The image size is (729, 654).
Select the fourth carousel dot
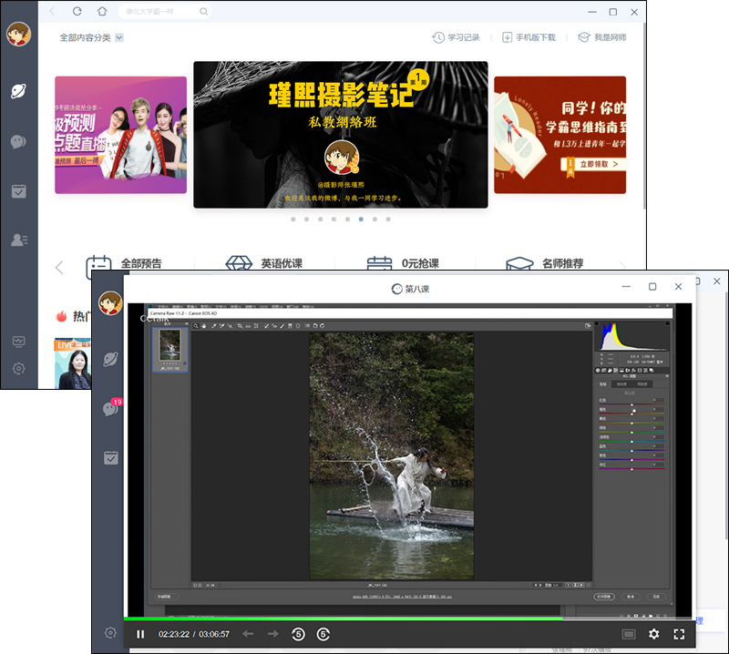334,220
